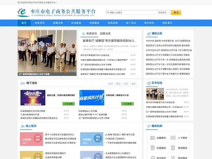
Task: Open 退换货和退款处理技巧 course
Action: click(x=55, y=153)
